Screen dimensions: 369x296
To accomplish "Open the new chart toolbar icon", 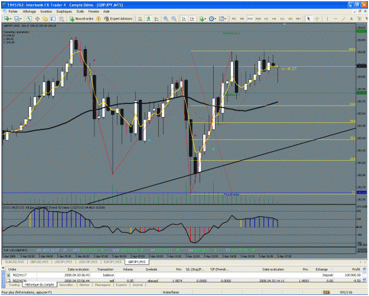I will click(6, 18).
